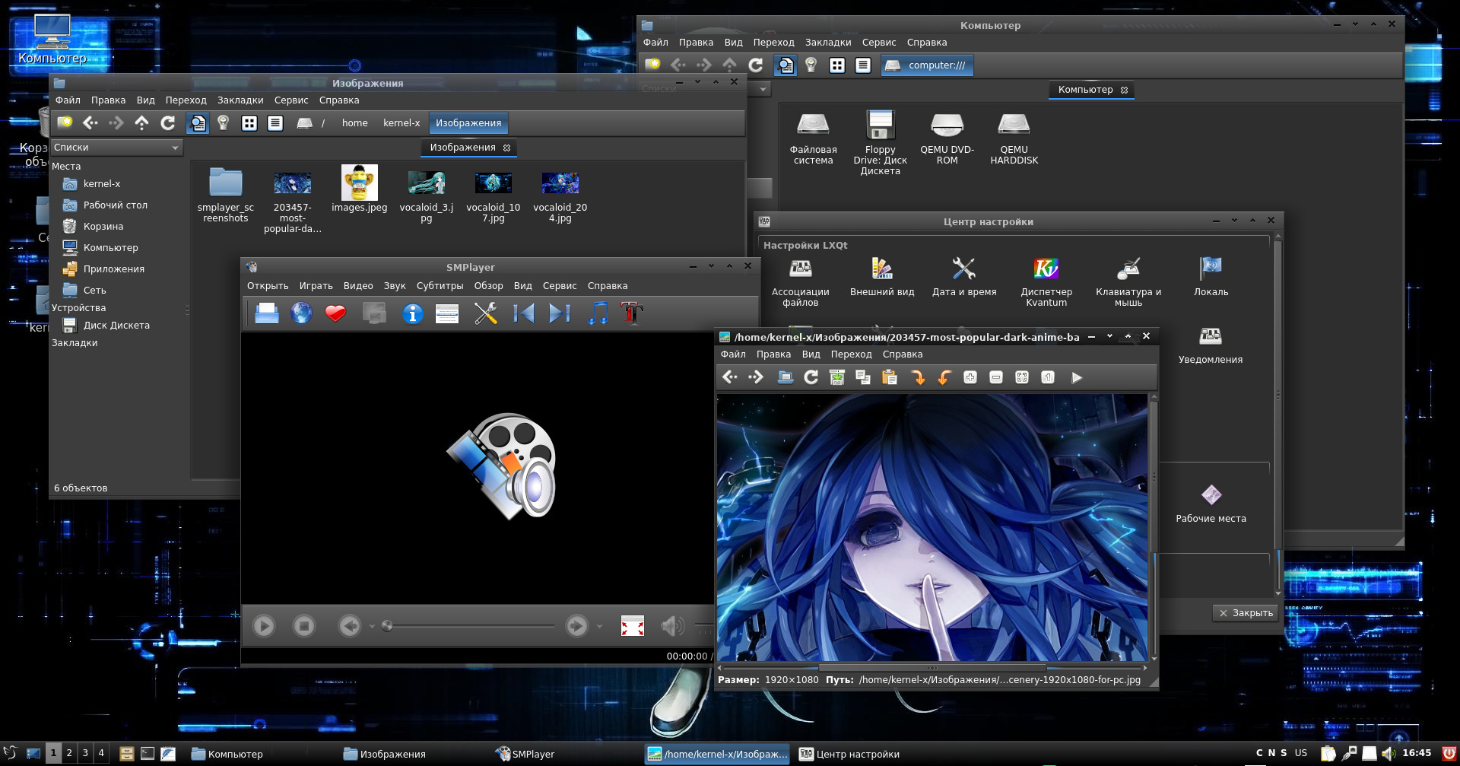Viewport: 1460px width, 766px height.
Task: Open SMPlayer preferences with the crossed tools icon
Action: 485,313
